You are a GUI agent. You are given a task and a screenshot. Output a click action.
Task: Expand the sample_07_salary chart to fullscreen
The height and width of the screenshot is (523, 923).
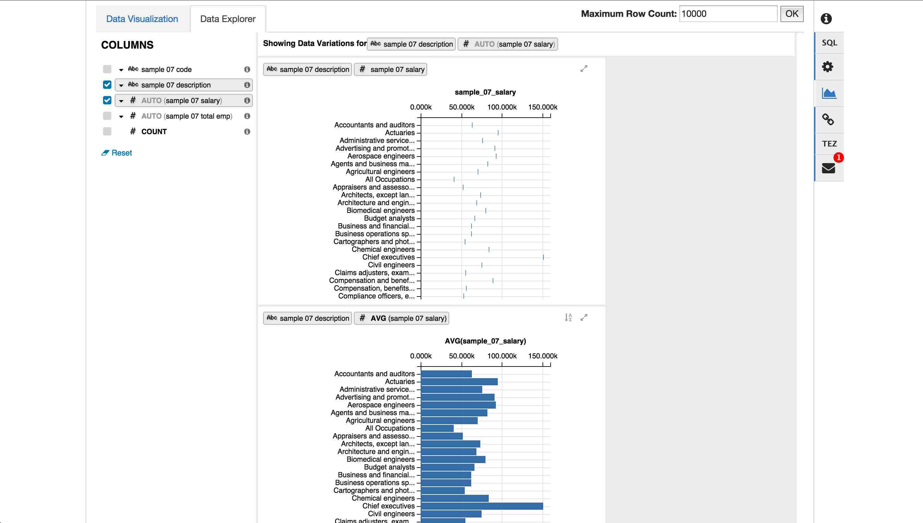pos(584,69)
